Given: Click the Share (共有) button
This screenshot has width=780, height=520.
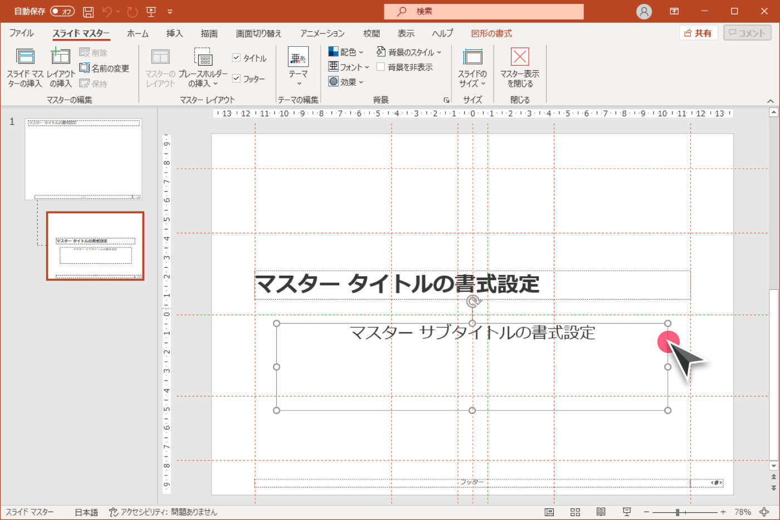Looking at the screenshot, I should [x=699, y=33].
